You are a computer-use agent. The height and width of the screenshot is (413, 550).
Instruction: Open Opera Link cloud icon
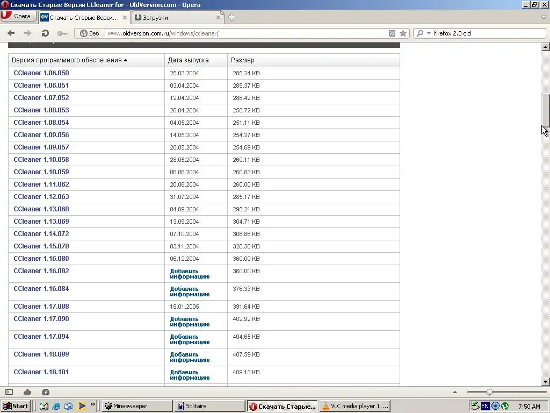click(x=27, y=392)
